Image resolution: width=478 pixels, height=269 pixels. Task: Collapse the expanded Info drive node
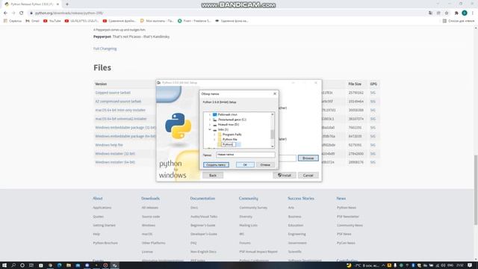click(x=209, y=129)
